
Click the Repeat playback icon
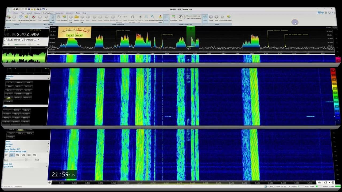(x=106, y=18)
